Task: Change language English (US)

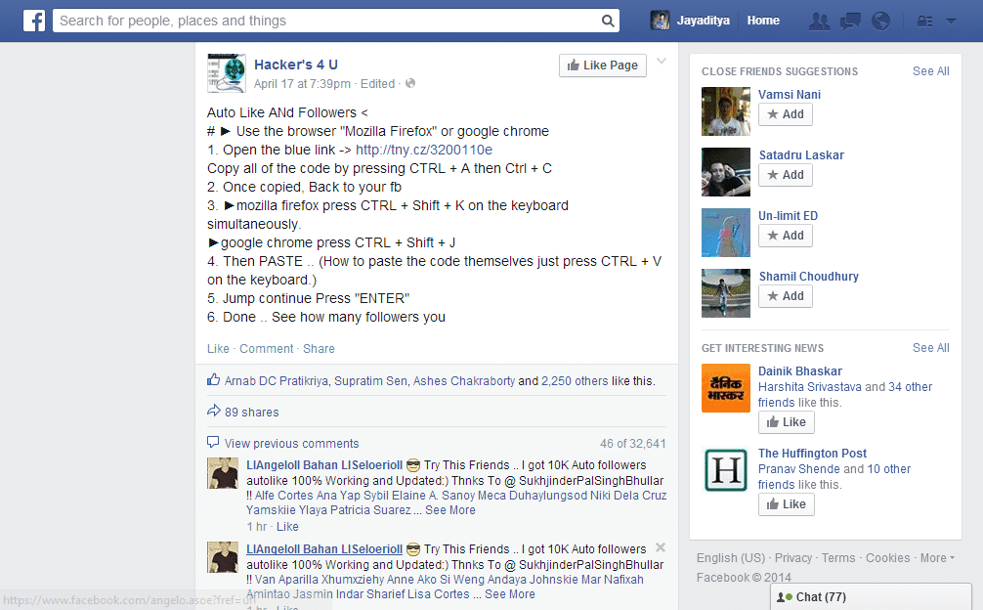Action: [731, 558]
